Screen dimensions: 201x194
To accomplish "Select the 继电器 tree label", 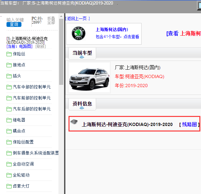I will [x=19, y=120].
